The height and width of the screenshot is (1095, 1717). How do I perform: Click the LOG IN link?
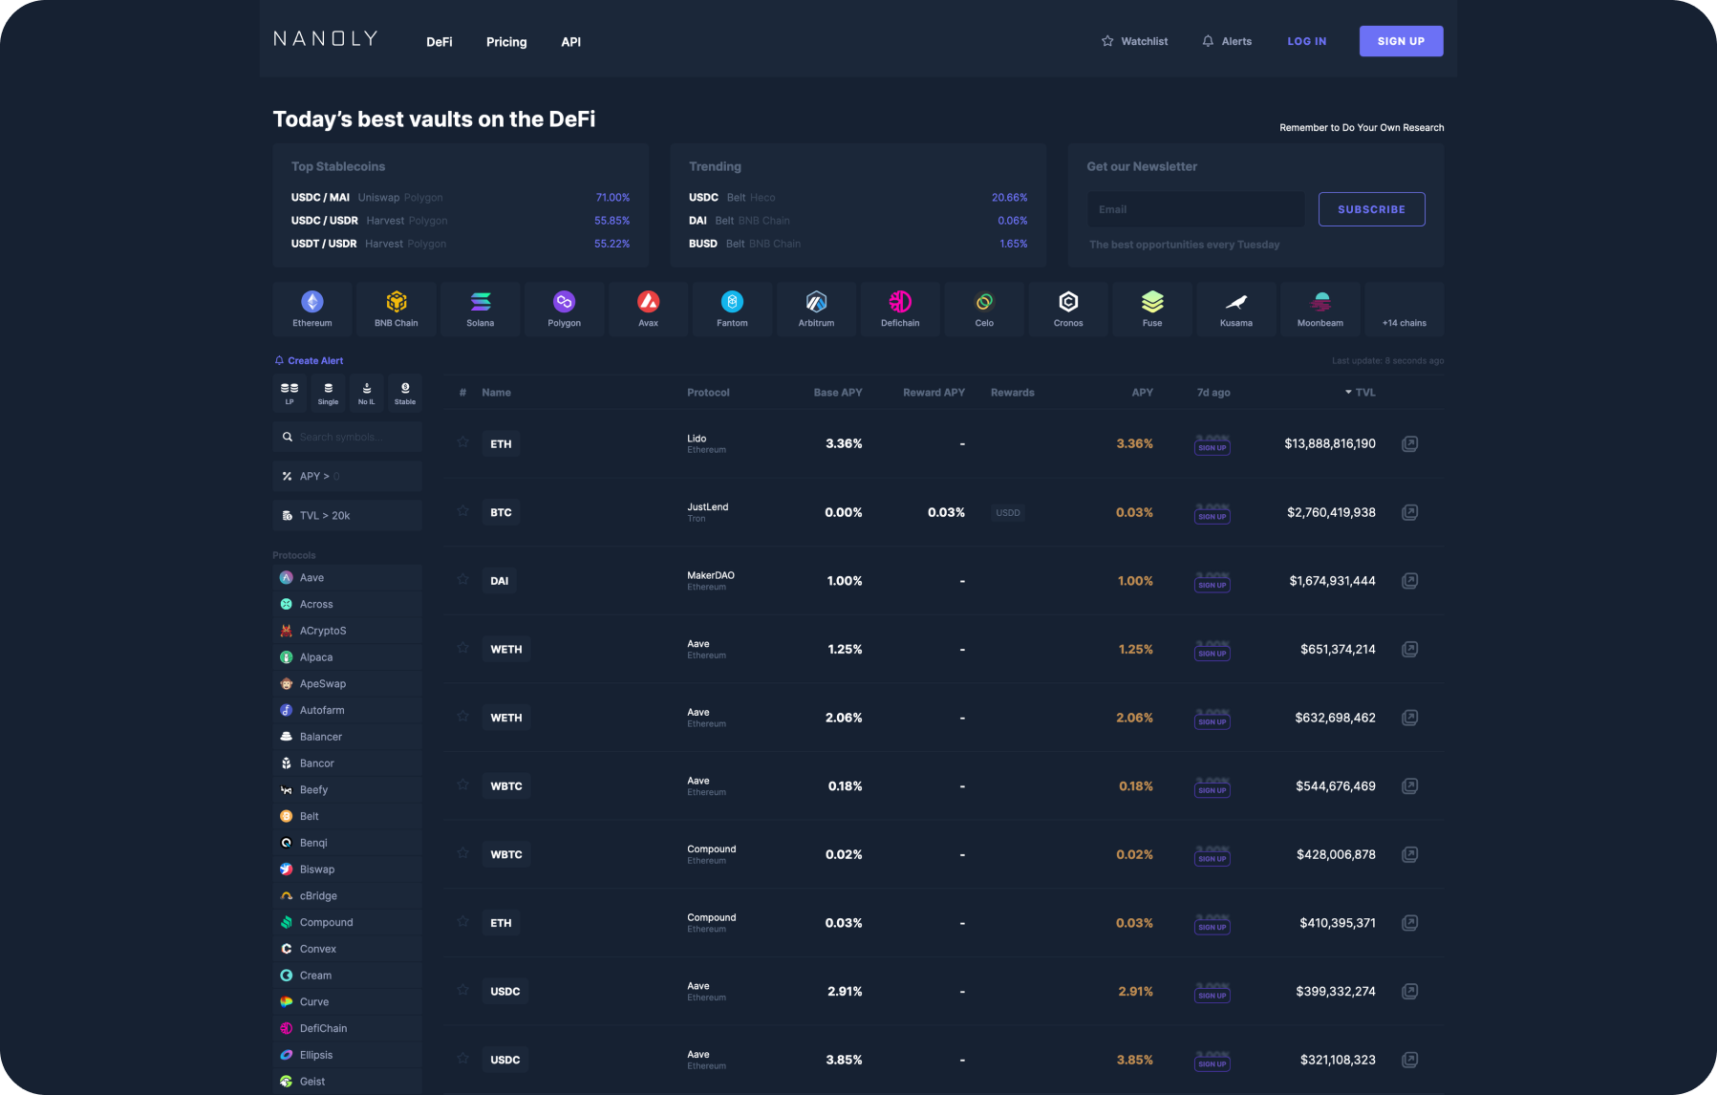1307,41
